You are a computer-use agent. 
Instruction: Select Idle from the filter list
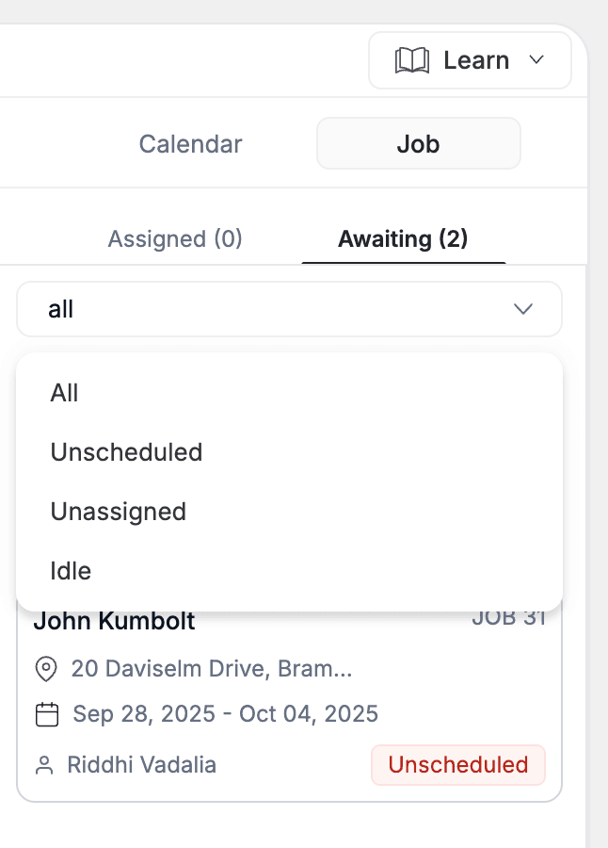pyautogui.click(x=71, y=570)
